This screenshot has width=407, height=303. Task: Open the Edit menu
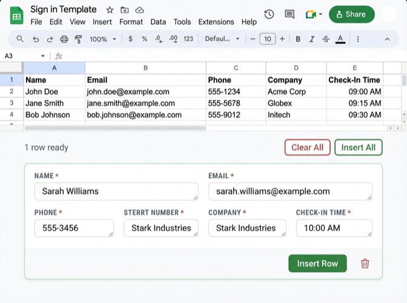pos(56,22)
